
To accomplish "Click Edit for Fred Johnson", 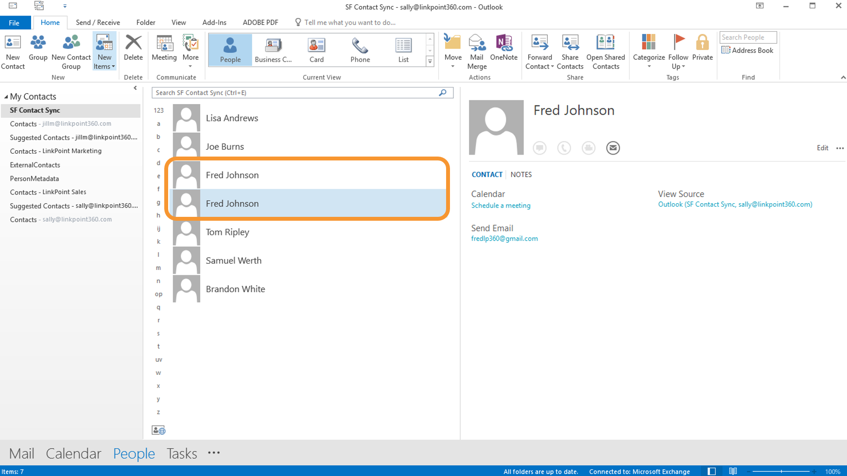I will [822, 148].
